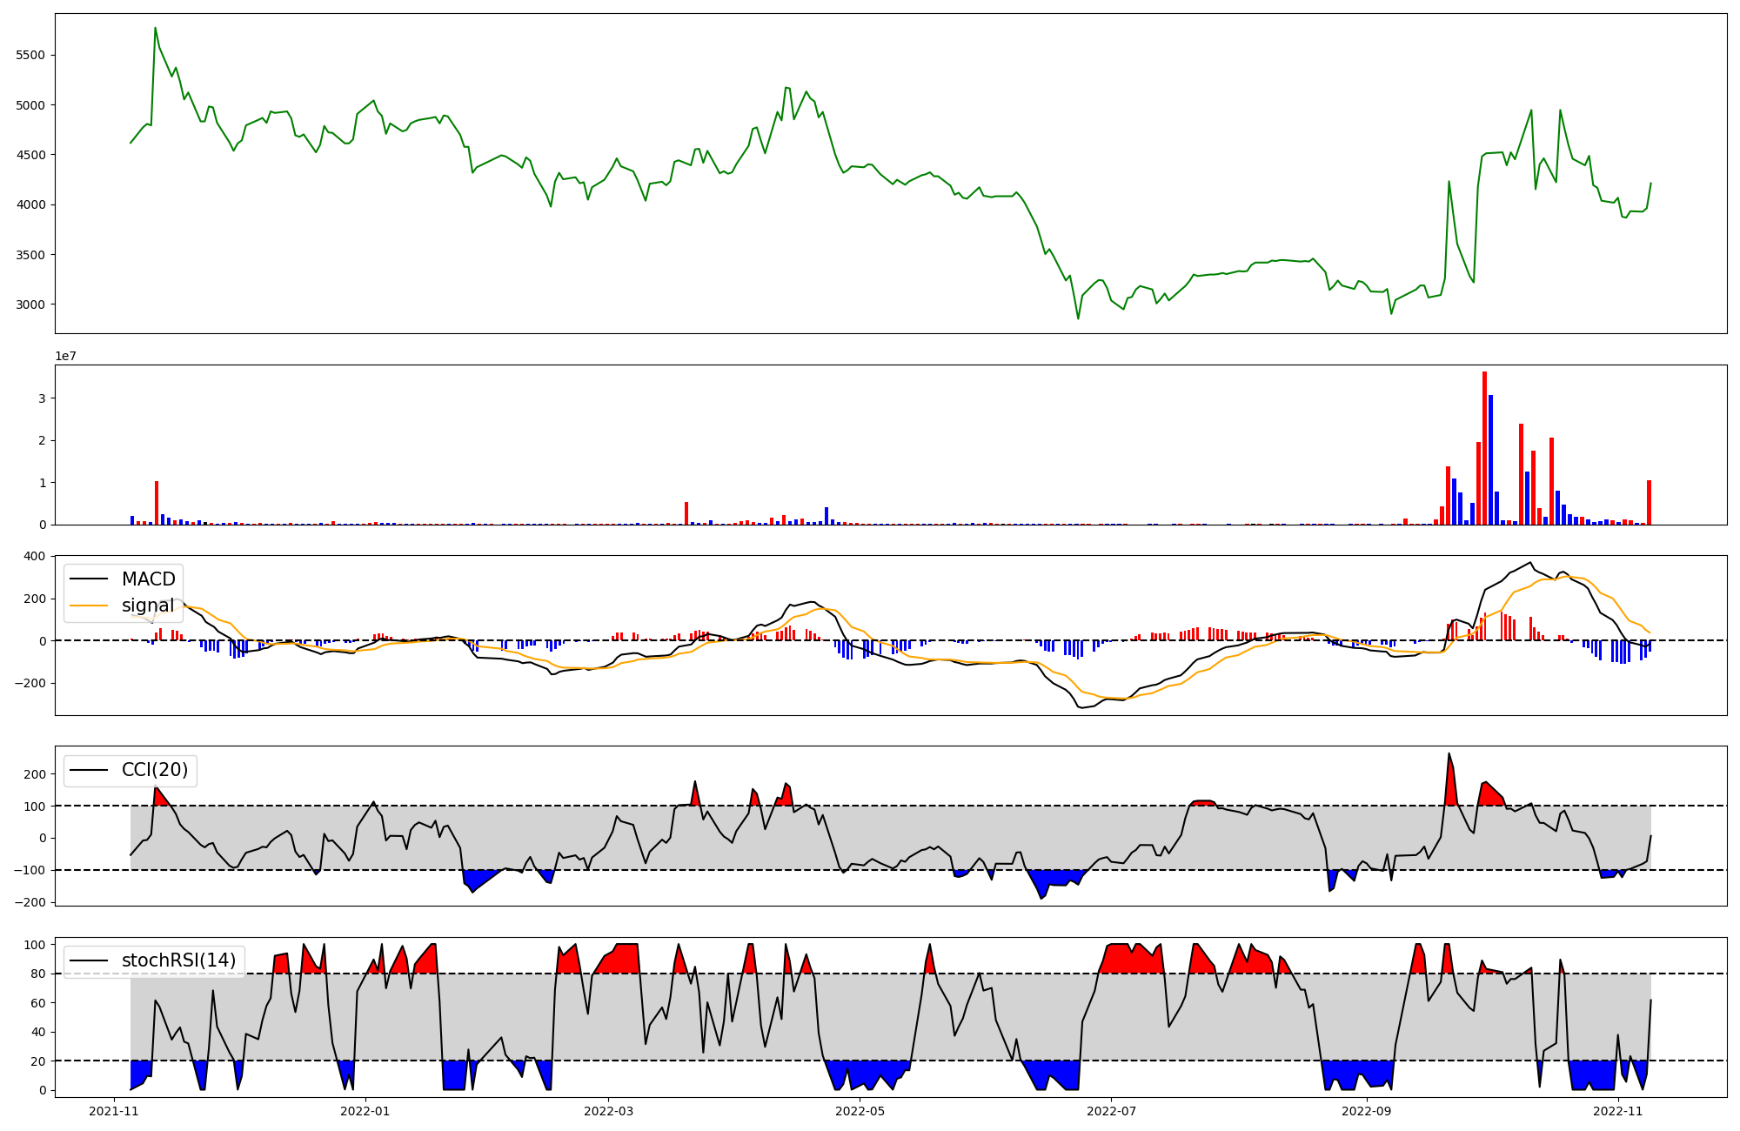
Task: Click the tallest blue volume bar
Action: [x=1490, y=459]
